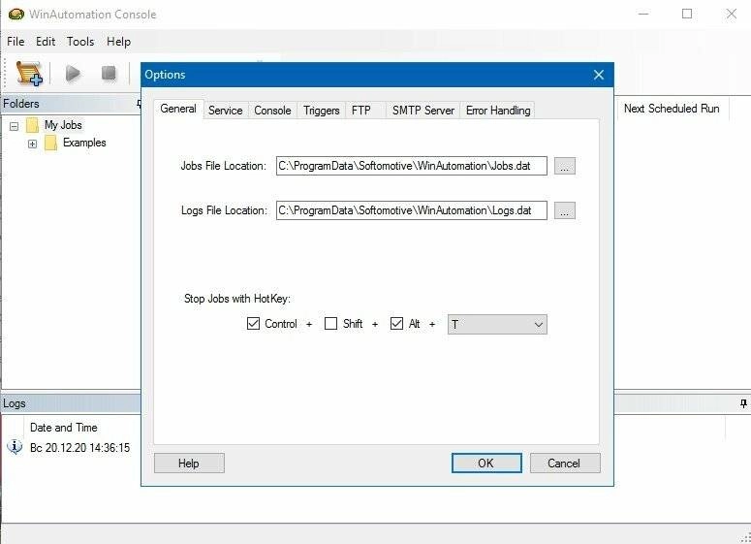Select the My Jobs folder label
Image resolution: width=751 pixels, height=544 pixels.
click(x=63, y=125)
